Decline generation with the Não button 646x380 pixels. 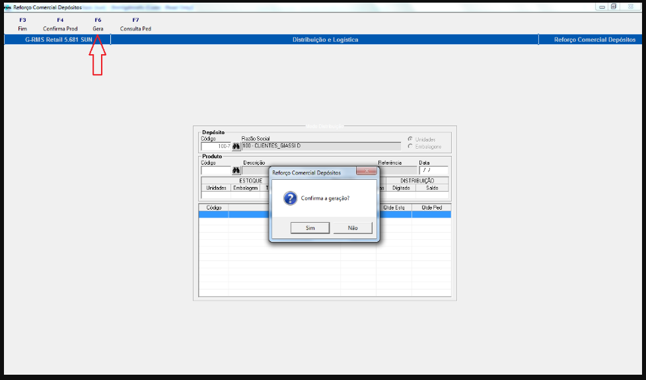click(x=353, y=228)
